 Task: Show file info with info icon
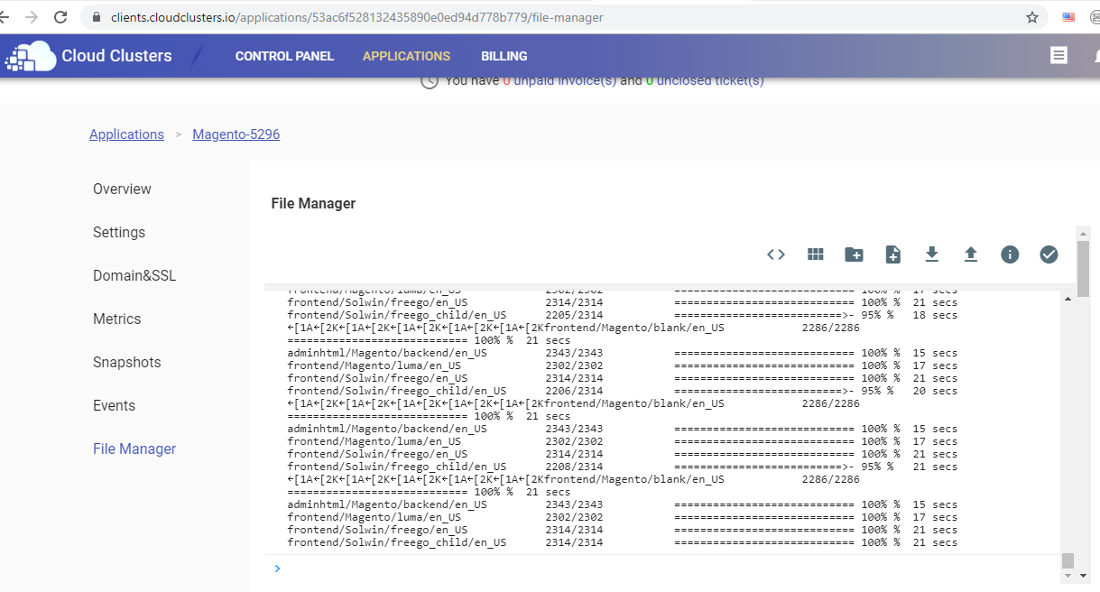click(1010, 254)
